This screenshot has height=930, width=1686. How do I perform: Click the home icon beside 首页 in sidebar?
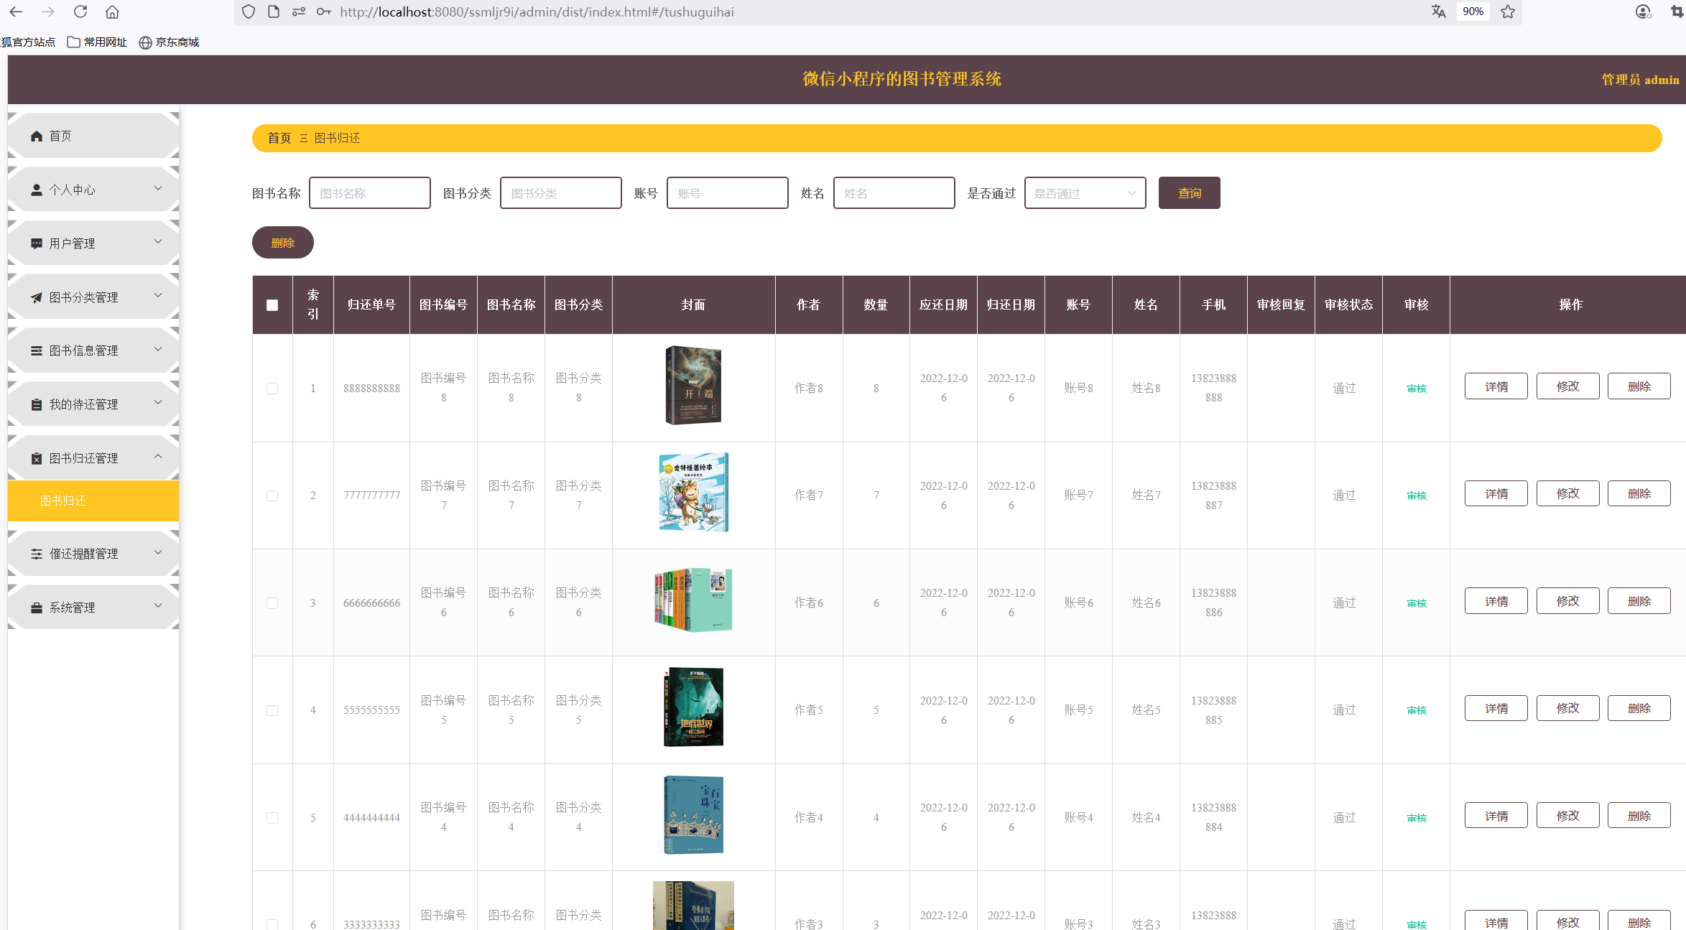37,136
